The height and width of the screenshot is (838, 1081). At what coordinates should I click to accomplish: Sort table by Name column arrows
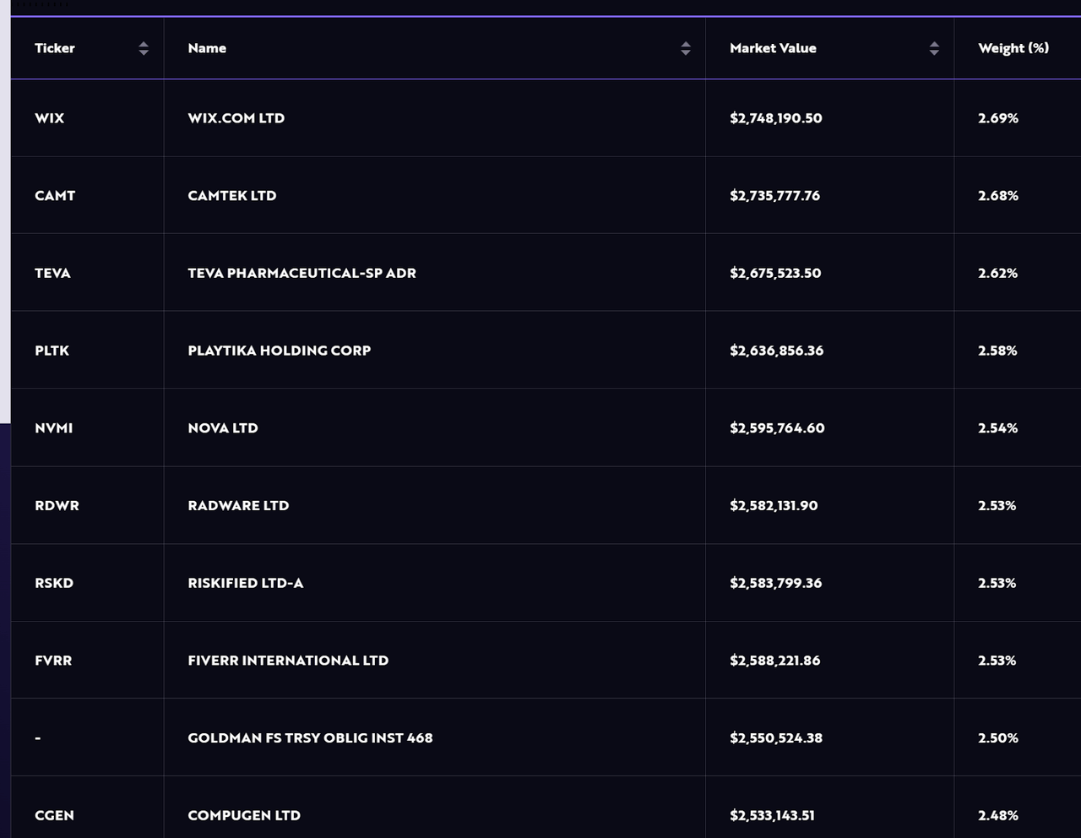[x=686, y=48]
